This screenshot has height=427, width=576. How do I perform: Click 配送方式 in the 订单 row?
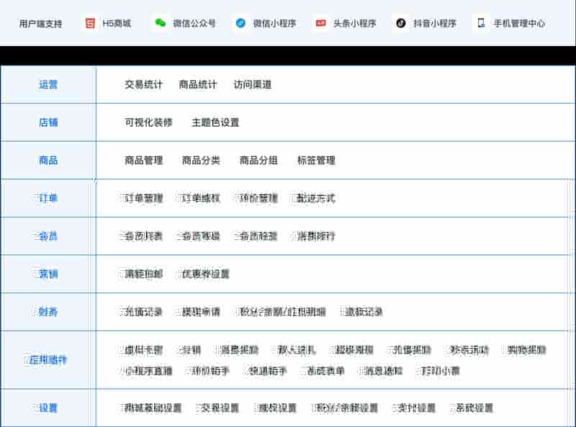click(315, 199)
